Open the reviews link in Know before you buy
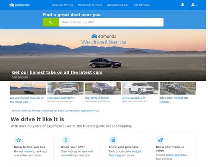Viewport: 208px width, 167px height. [x=29, y=151]
